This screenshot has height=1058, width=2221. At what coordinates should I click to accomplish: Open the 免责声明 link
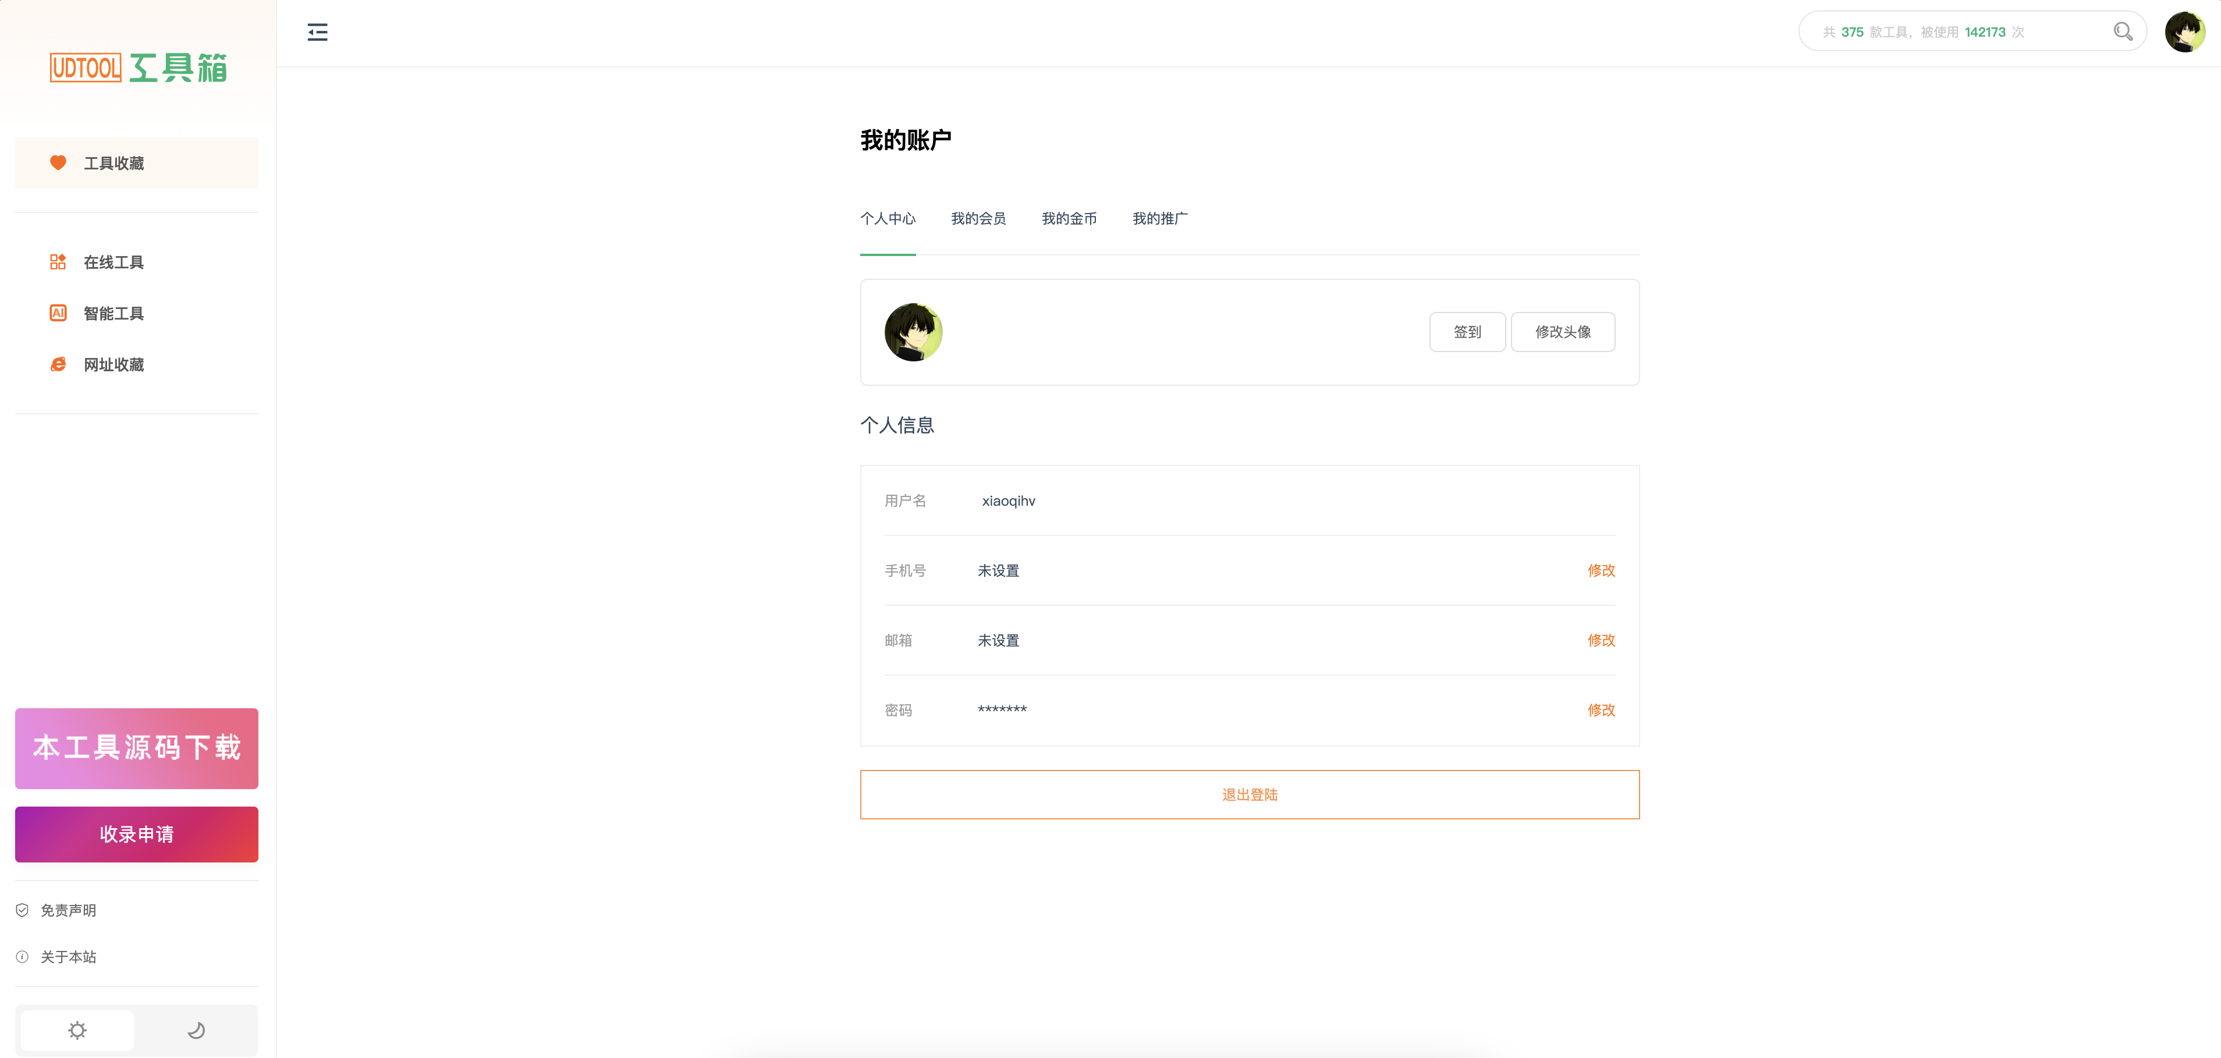68,910
